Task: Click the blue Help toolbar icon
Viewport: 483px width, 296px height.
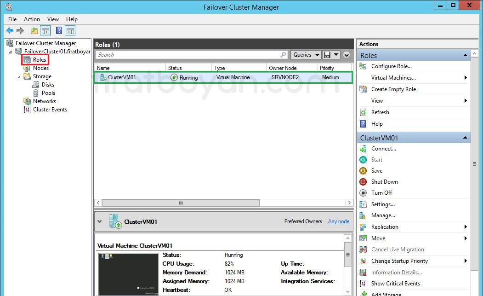Action: pos(59,30)
